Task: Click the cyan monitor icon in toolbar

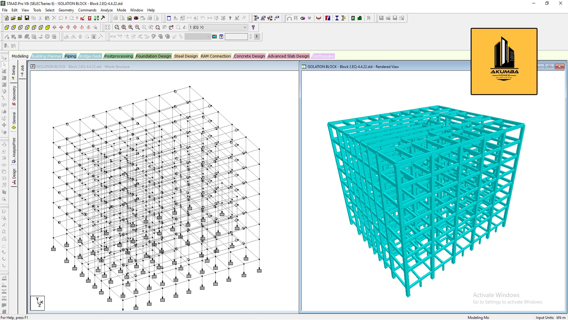Action: [214, 37]
